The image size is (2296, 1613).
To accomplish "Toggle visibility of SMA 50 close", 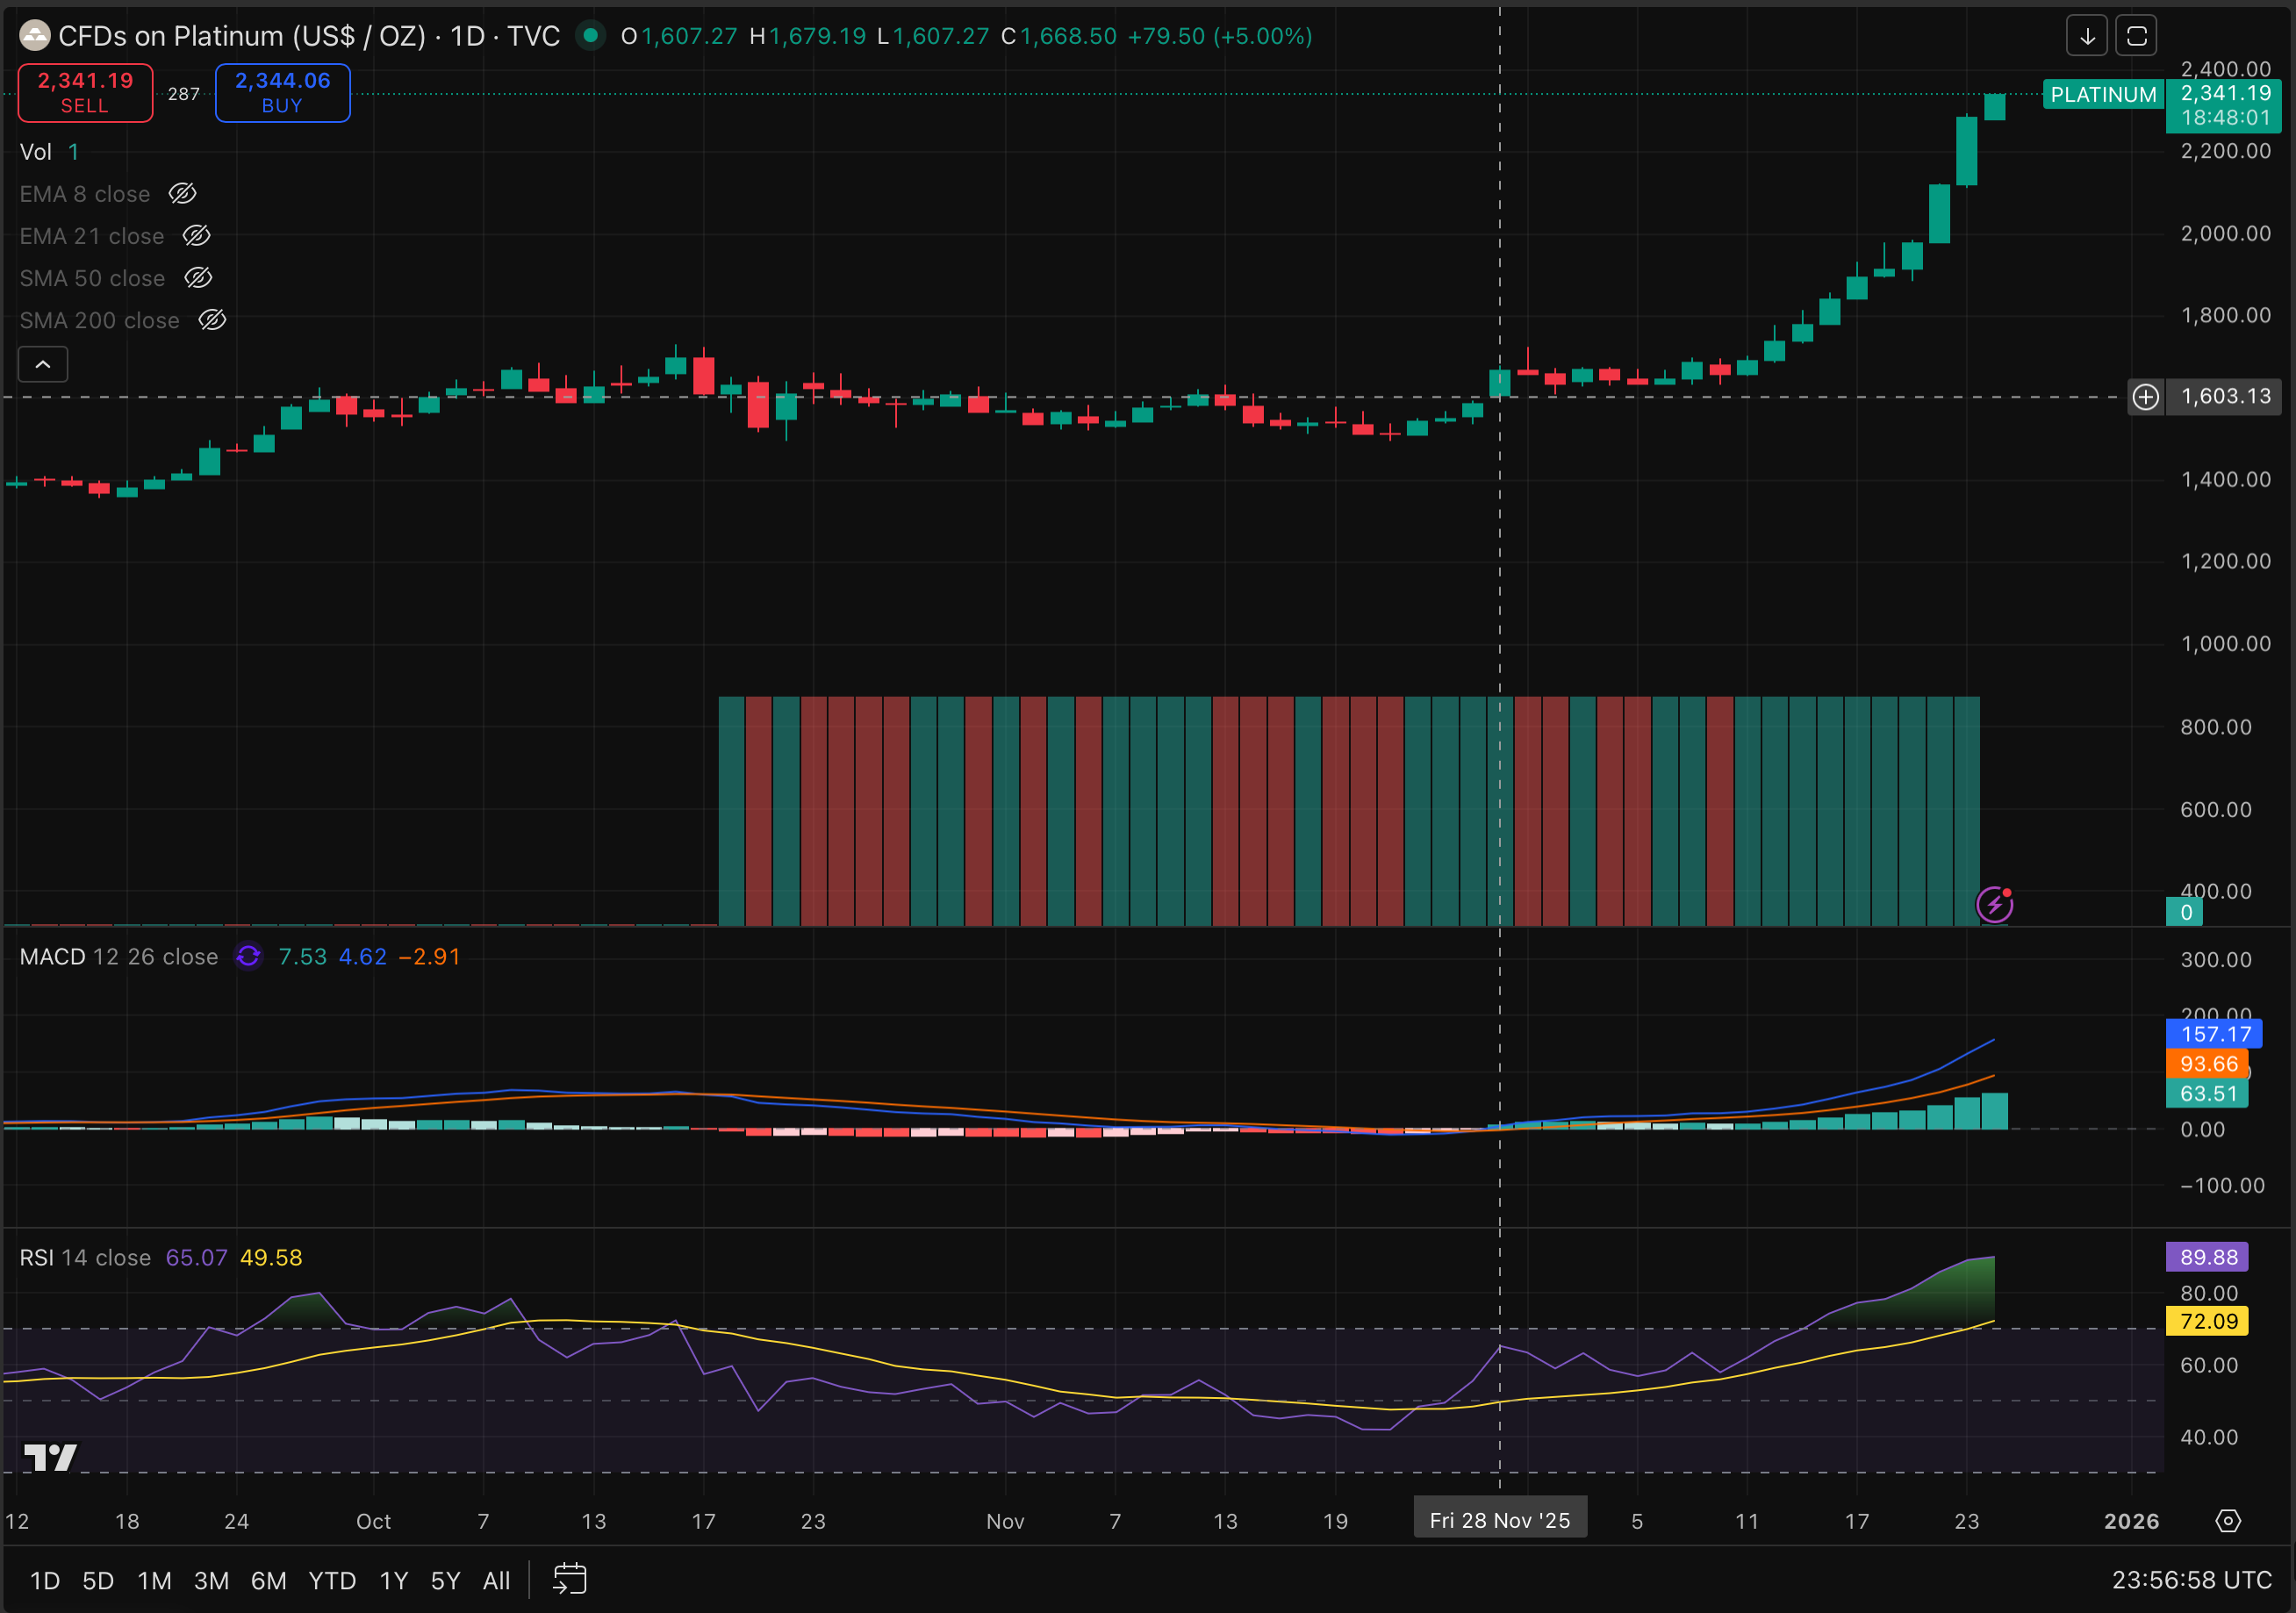I will click(x=198, y=278).
